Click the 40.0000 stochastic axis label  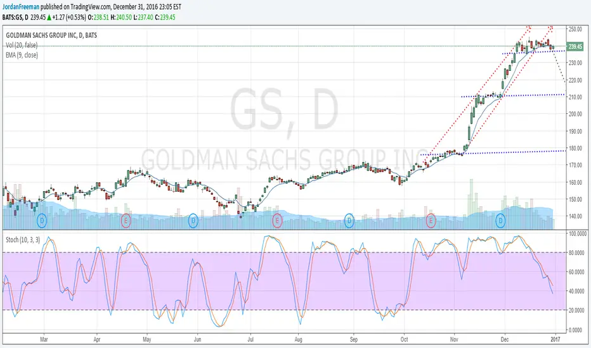[577, 291]
